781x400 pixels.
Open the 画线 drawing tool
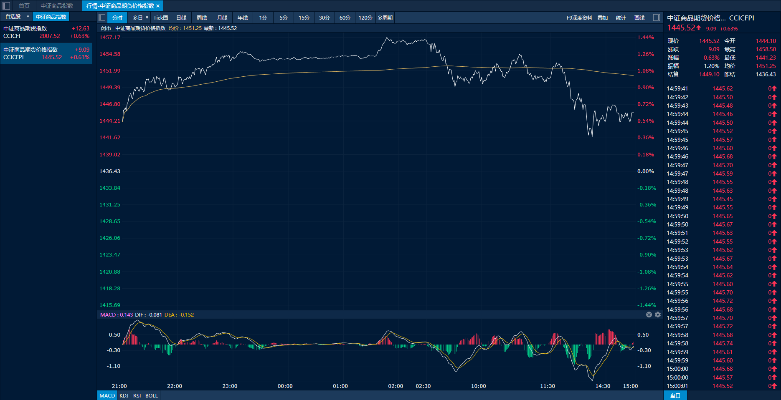click(x=639, y=18)
